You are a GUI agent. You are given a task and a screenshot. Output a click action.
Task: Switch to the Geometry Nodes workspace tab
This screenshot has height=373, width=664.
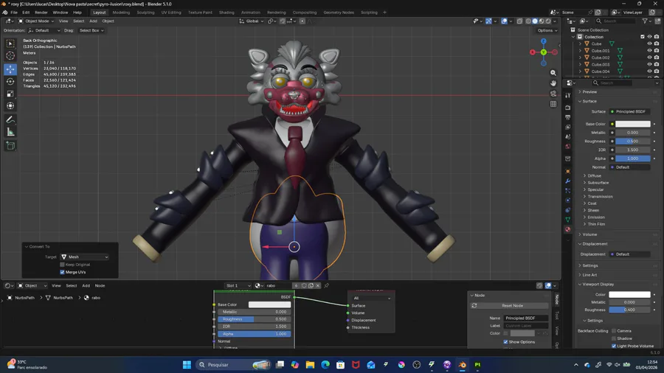pyautogui.click(x=339, y=13)
